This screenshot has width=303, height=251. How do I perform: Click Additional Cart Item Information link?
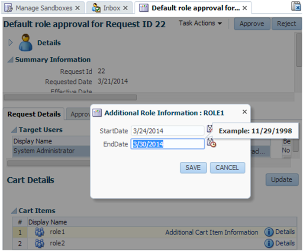(212, 232)
